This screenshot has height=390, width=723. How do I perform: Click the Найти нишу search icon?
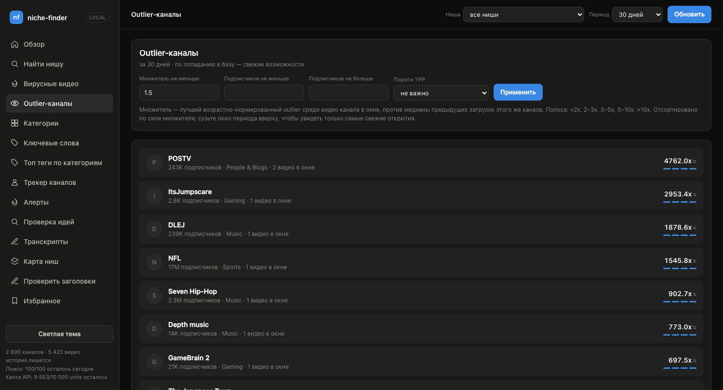[x=14, y=64]
